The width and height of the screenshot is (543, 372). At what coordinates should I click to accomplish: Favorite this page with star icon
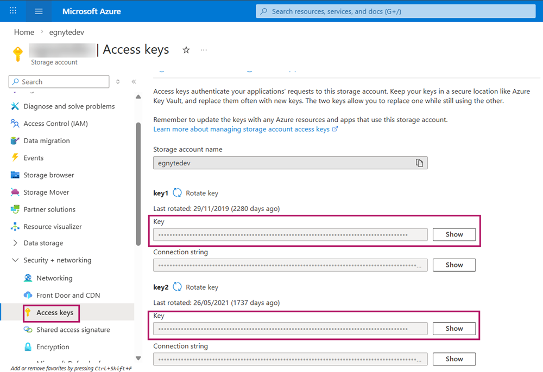pos(186,50)
